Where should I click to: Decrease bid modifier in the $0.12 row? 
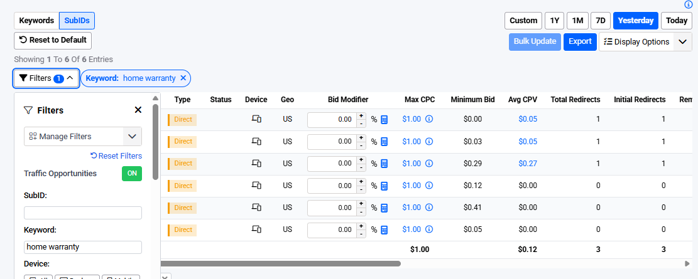coord(361,189)
